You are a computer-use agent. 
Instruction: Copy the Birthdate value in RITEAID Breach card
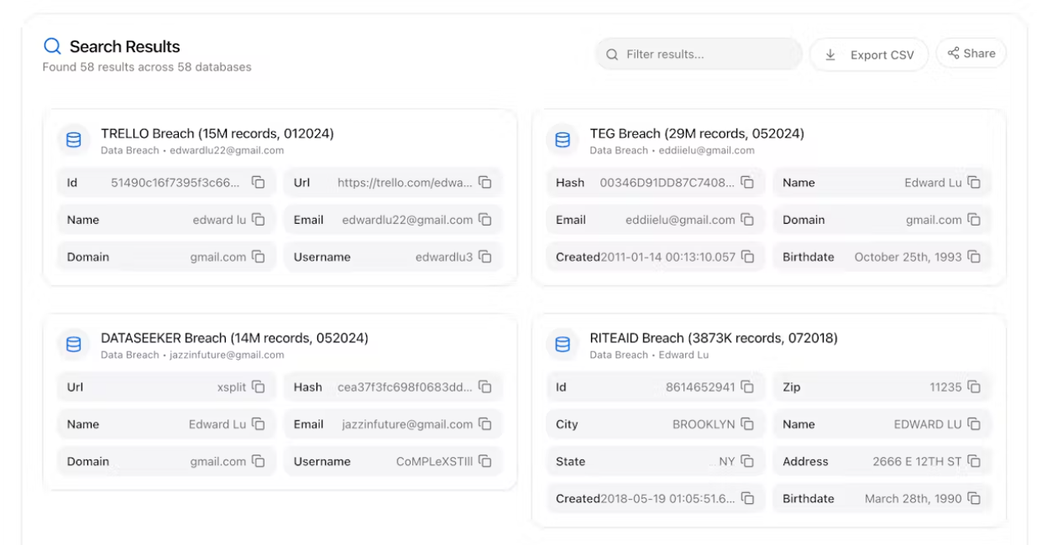coord(974,498)
